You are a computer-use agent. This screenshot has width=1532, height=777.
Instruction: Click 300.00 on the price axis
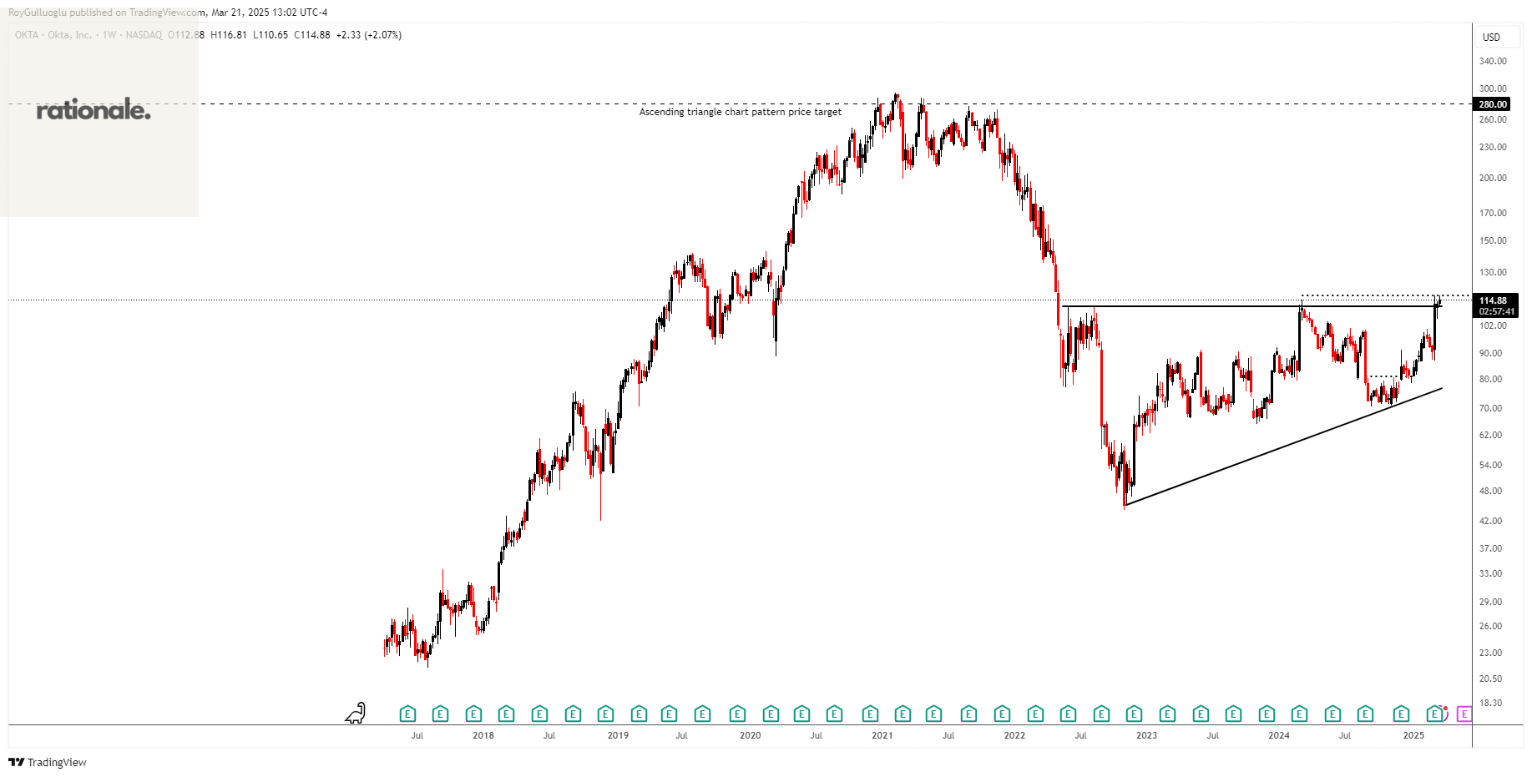[x=1493, y=88]
